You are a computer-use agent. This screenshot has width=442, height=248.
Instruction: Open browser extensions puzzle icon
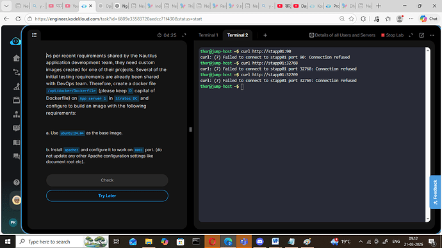point(363,19)
